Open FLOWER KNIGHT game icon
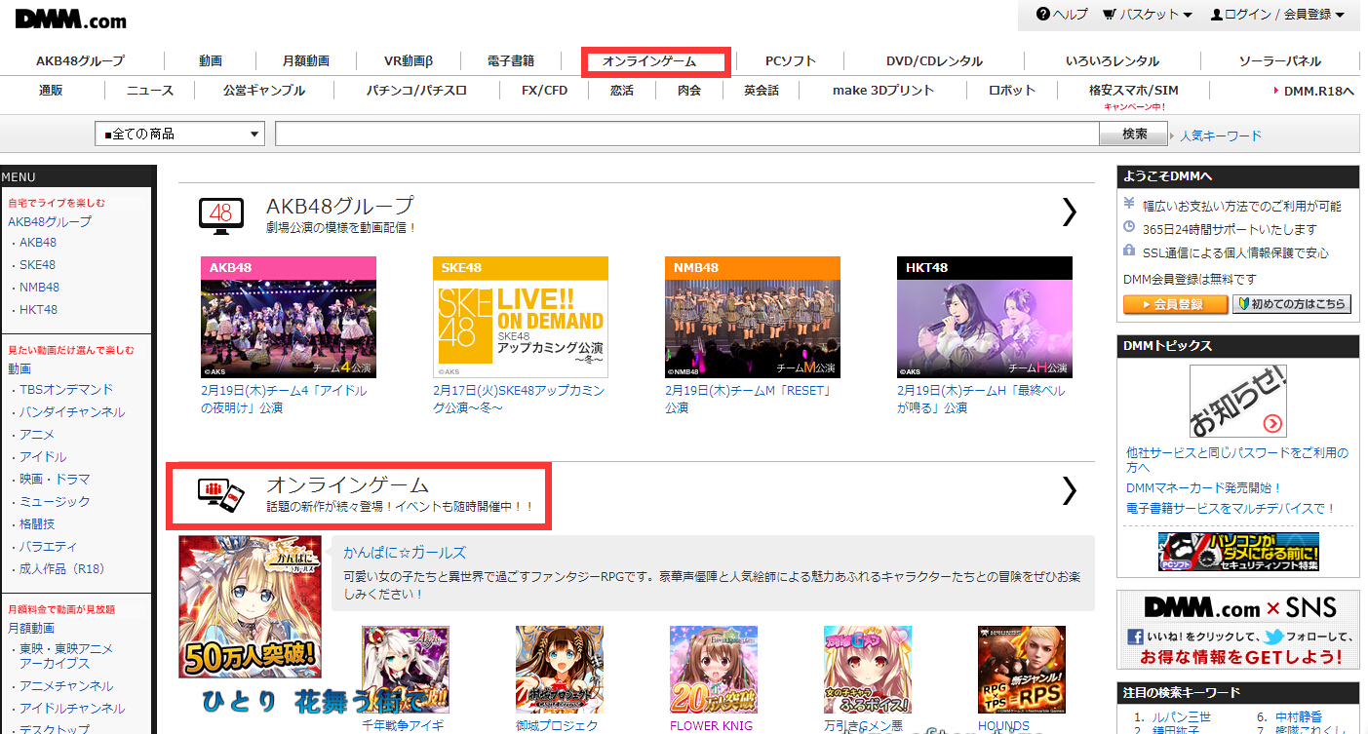The width and height of the screenshot is (1368, 734). point(714,670)
